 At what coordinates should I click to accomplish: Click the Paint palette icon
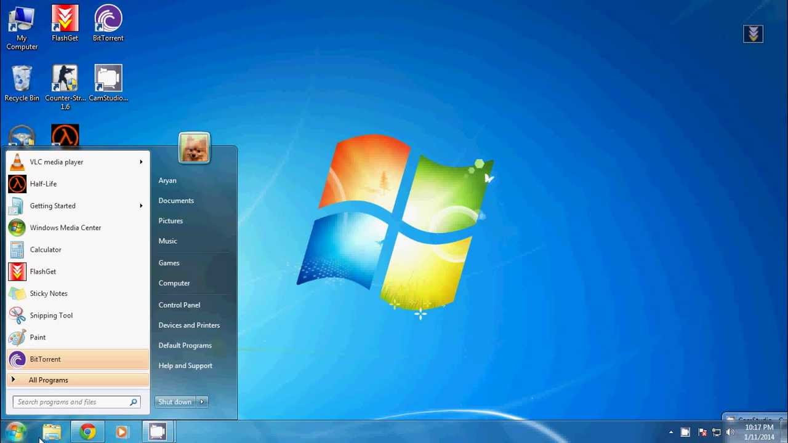(17, 337)
